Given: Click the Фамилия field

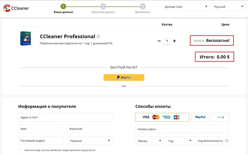Looking at the screenshot, I should [90, 129].
